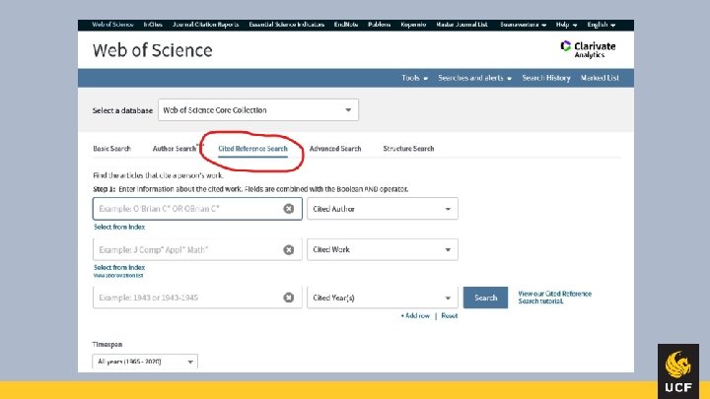Open the Marked List
This screenshot has height=399, width=710.
(x=600, y=78)
